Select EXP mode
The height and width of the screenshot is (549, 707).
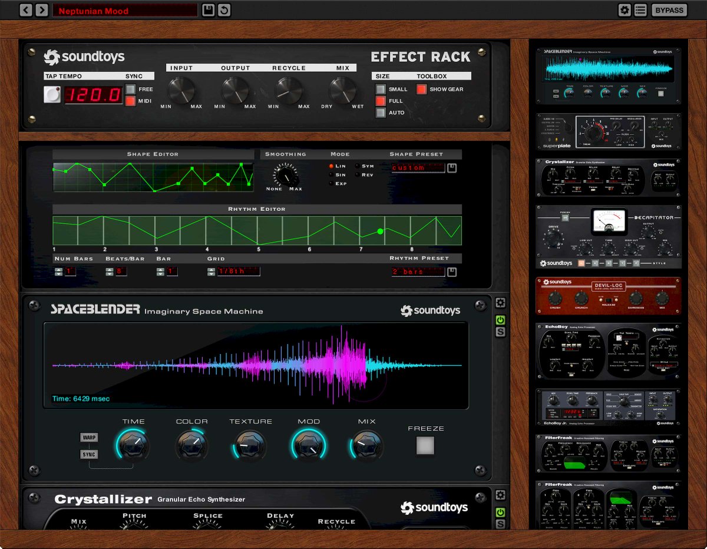coord(331,184)
